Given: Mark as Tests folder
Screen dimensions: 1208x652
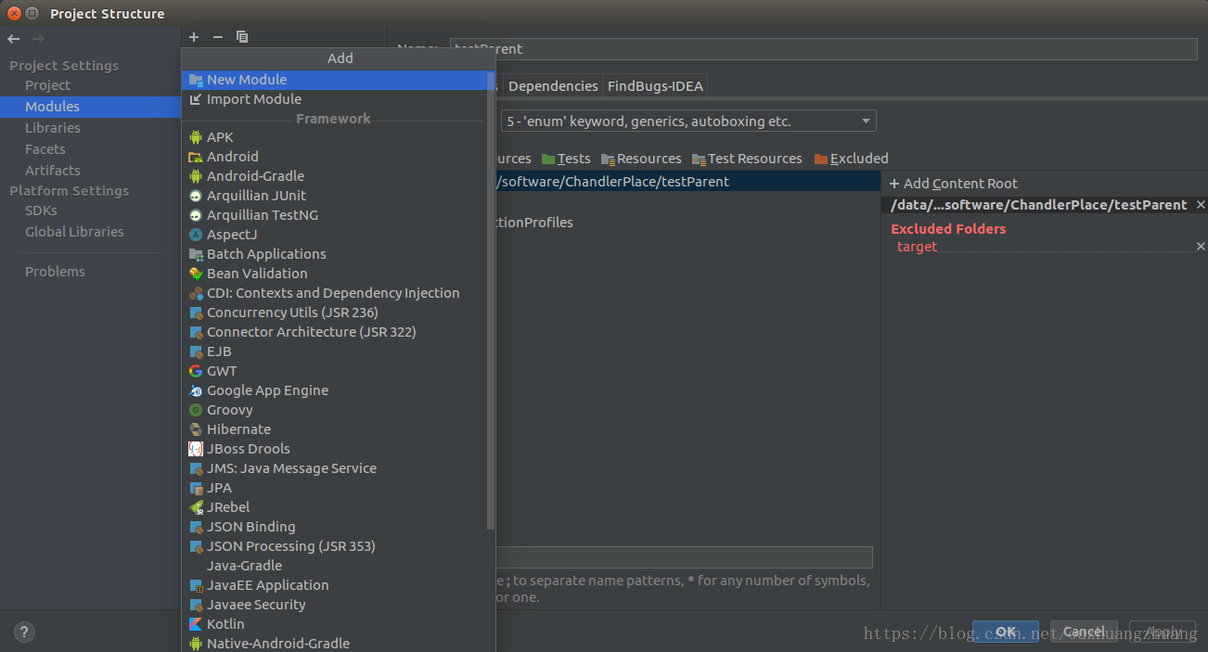Looking at the screenshot, I should (566, 159).
